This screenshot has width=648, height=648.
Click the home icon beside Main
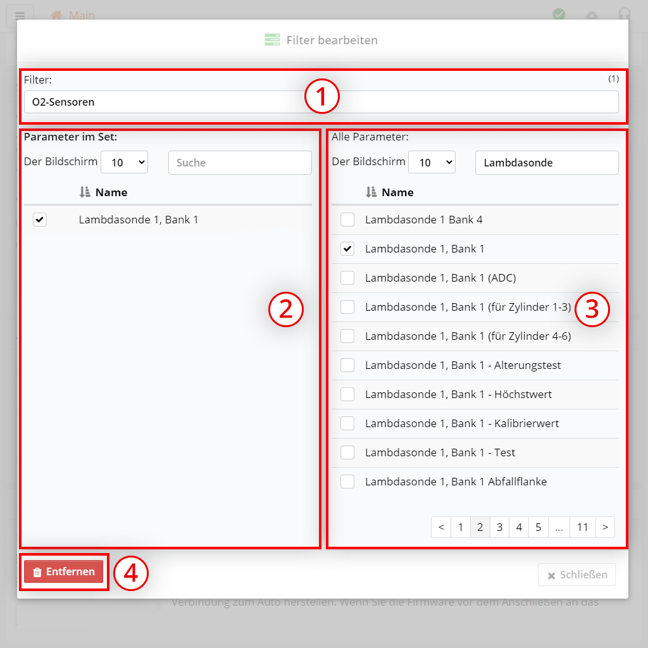(x=56, y=15)
